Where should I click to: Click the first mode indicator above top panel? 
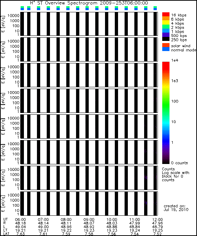click(x=22, y=8)
